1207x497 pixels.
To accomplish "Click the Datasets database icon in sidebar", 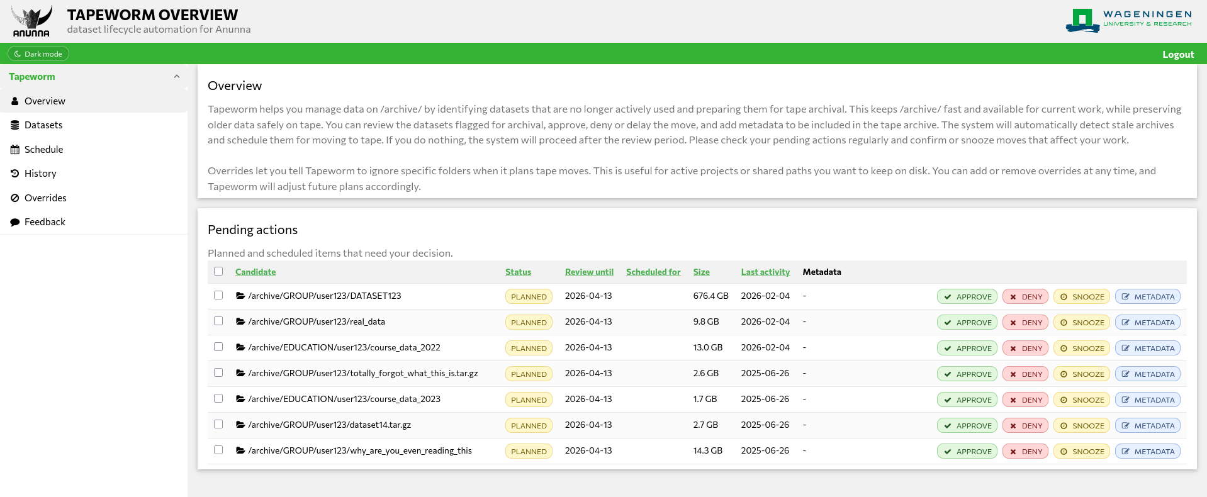I will click(15, 125).
